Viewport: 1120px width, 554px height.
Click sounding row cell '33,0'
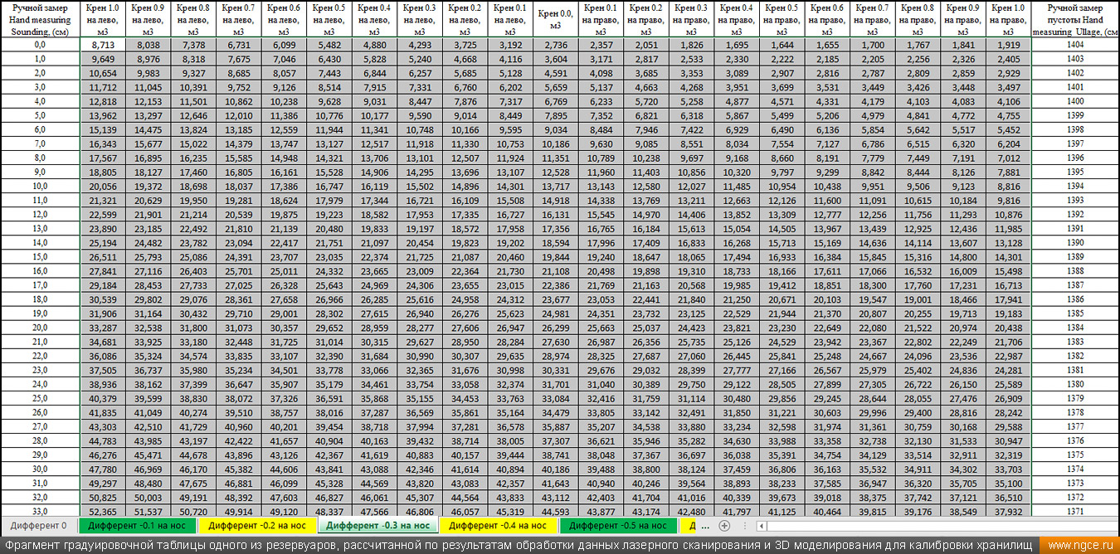tap(40, 511)
